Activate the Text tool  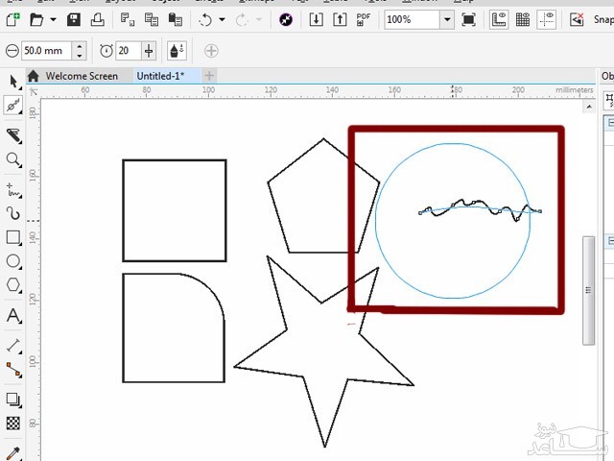tap(13, 316)
